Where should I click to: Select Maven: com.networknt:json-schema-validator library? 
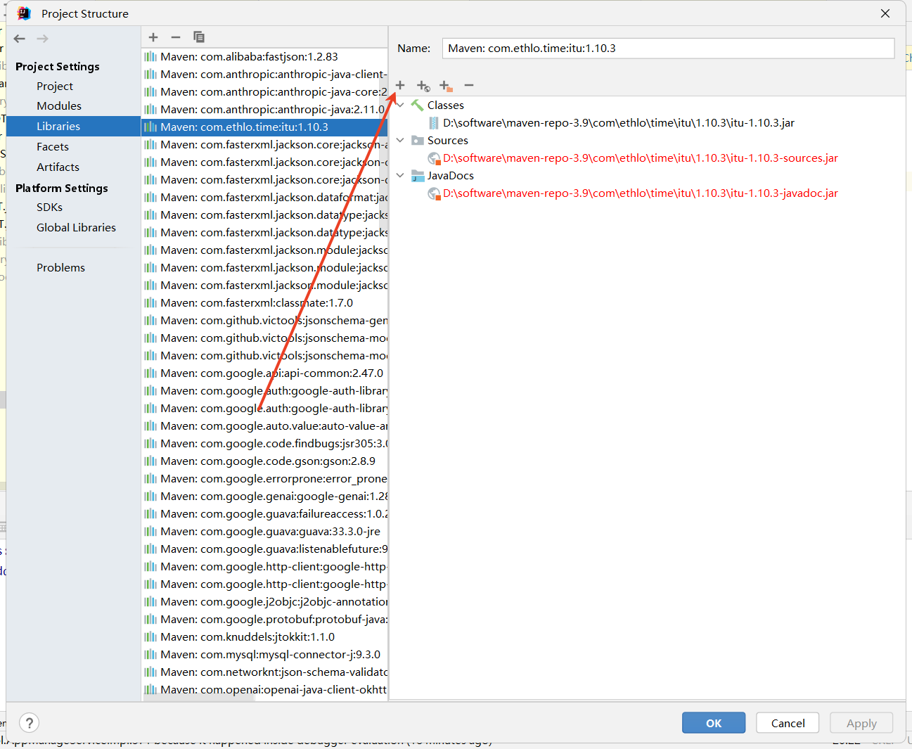[x=264, y=672]
